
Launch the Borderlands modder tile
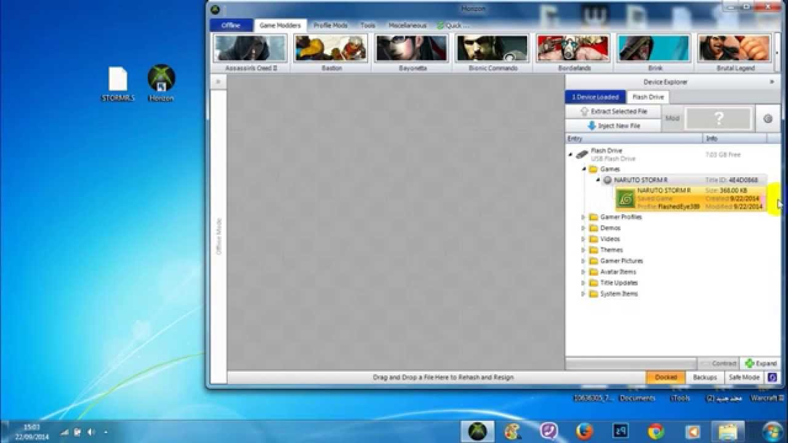574,52
